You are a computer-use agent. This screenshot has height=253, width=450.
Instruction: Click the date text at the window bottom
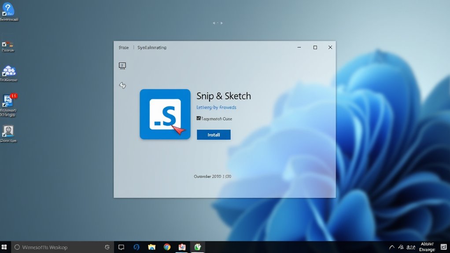tap(212, 176)
